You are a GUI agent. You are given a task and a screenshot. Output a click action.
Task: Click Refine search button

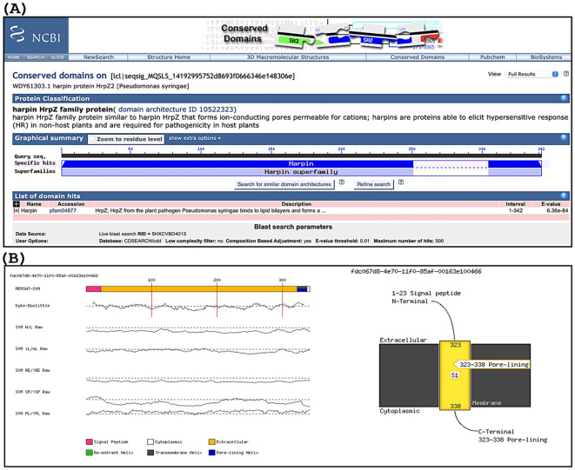click(374, 184)
